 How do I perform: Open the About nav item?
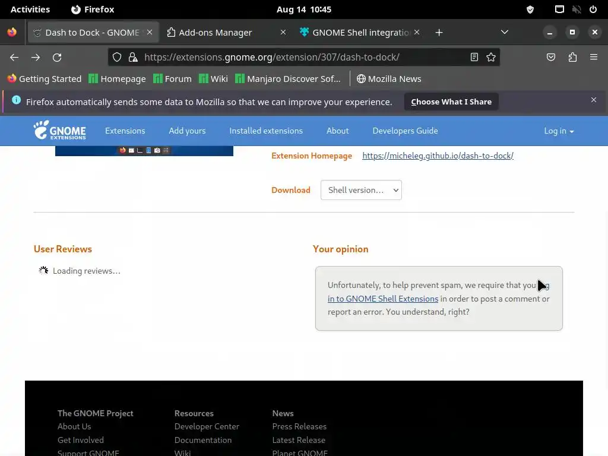[x=338, y=131]
